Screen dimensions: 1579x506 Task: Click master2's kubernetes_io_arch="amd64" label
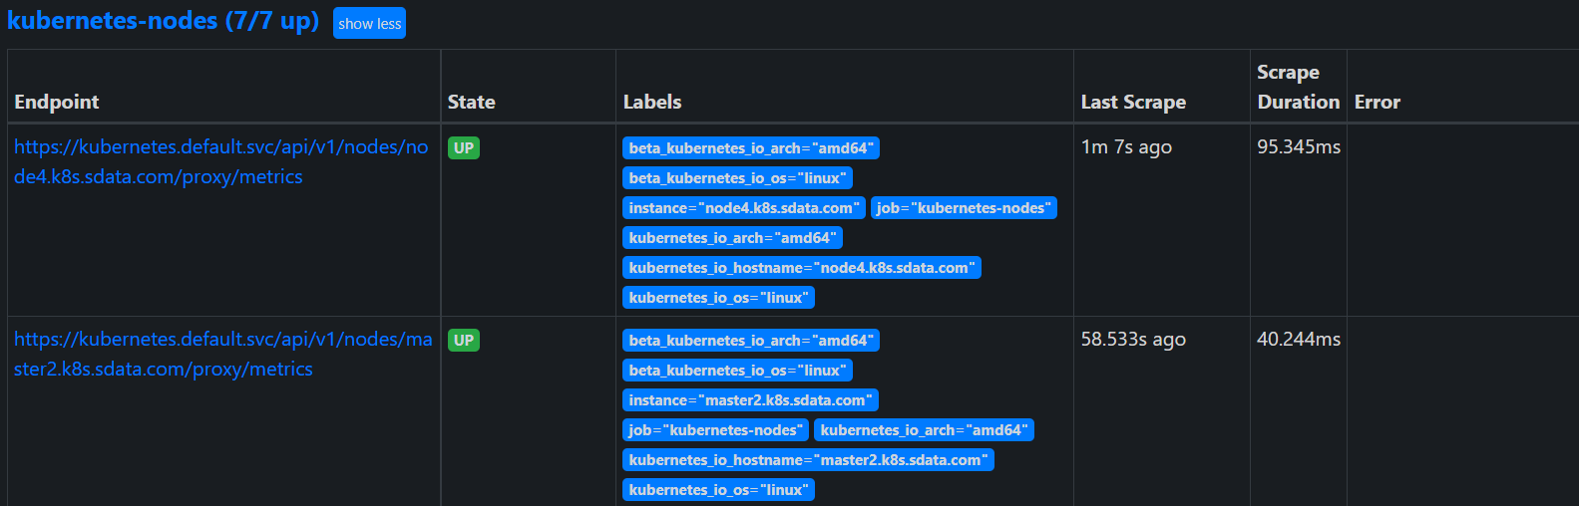click(924, 430)
